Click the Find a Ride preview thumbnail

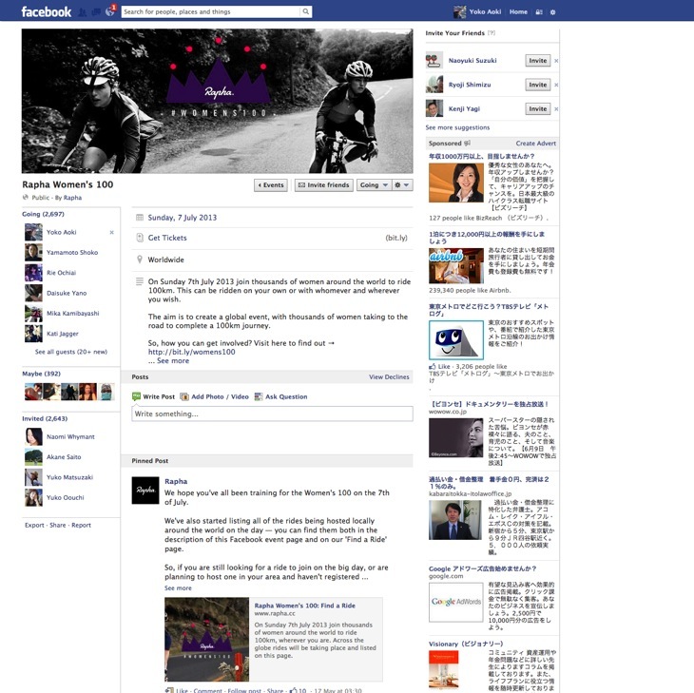pyautogui.click(x=206, y=640)
